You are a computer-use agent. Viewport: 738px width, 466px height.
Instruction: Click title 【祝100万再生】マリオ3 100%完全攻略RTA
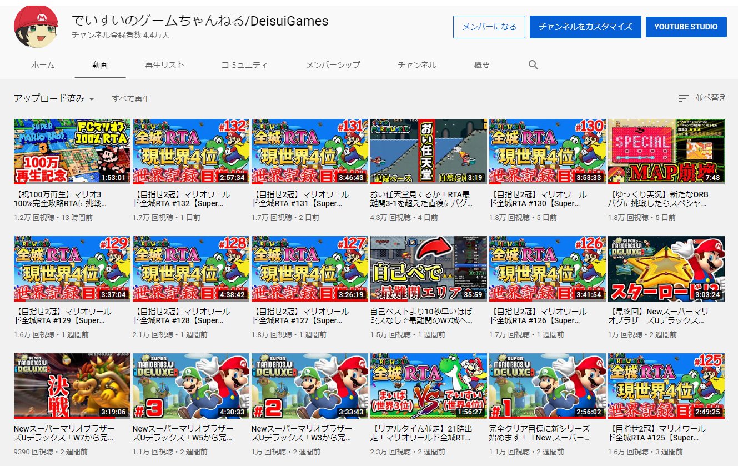(60, 199)
